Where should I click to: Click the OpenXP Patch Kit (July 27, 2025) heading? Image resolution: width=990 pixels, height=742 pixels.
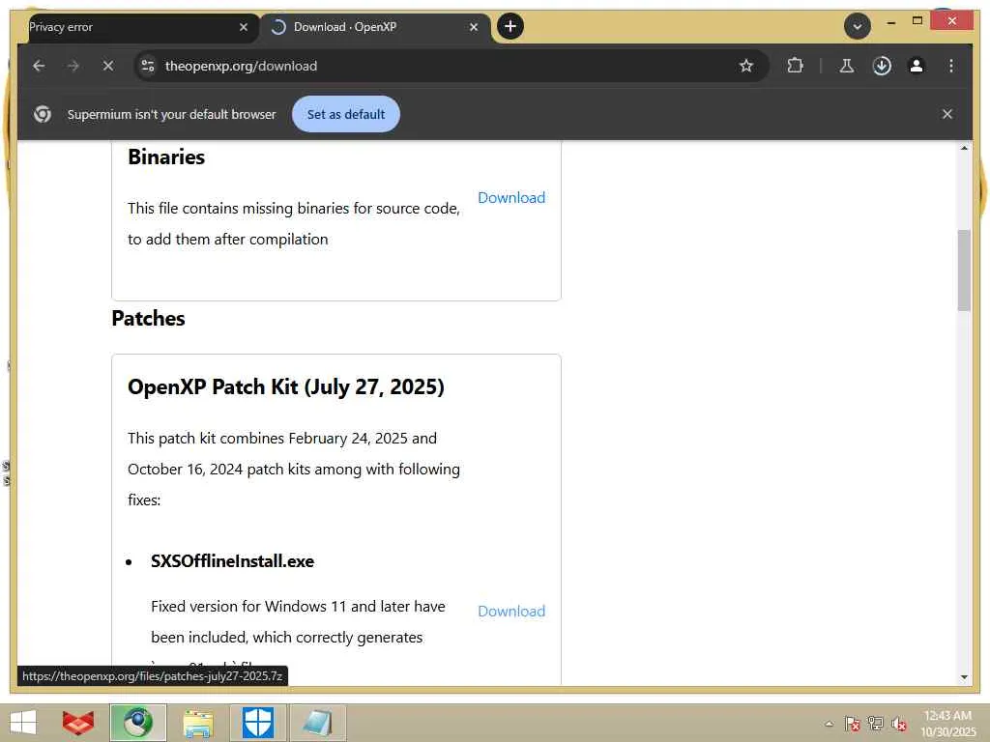(286, 386)
